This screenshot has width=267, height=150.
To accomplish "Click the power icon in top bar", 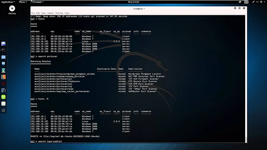I will (261, 2).
